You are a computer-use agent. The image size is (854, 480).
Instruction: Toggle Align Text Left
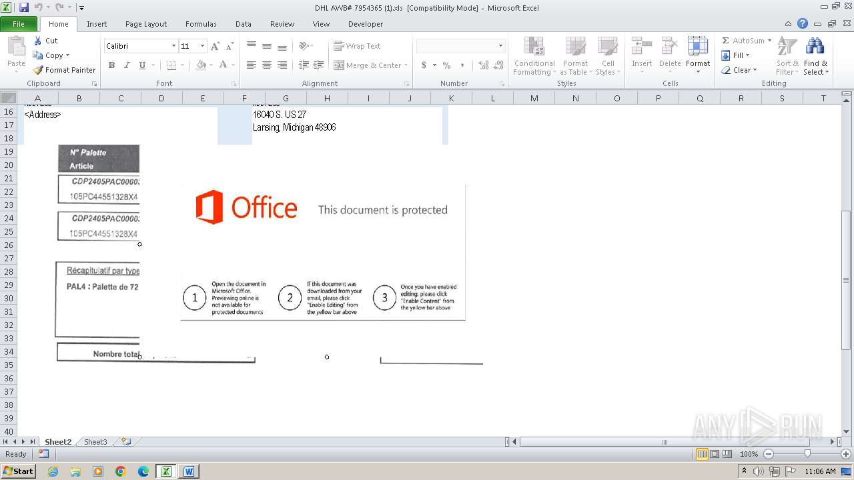pos(252,65)
